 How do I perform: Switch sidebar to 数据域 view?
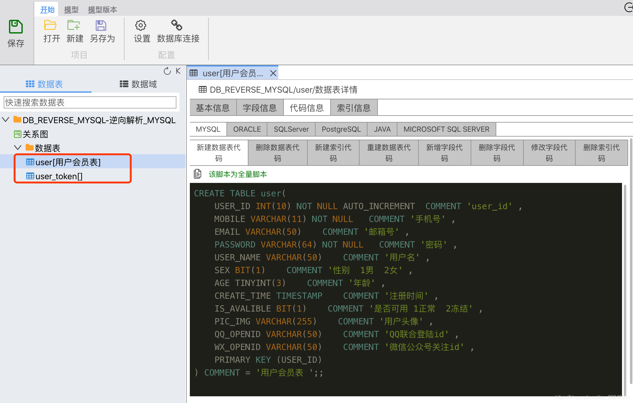[x=138, y=84]
